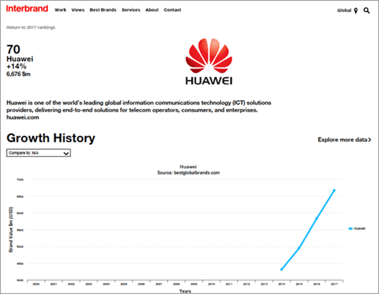
Task: Open the Views menu
Action: point(78,10)
